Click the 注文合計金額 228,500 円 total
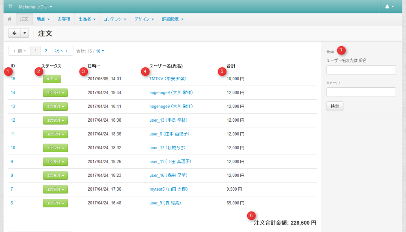Image resolution: width=406 pixels, height=232 pixels. tap(285, 223)
